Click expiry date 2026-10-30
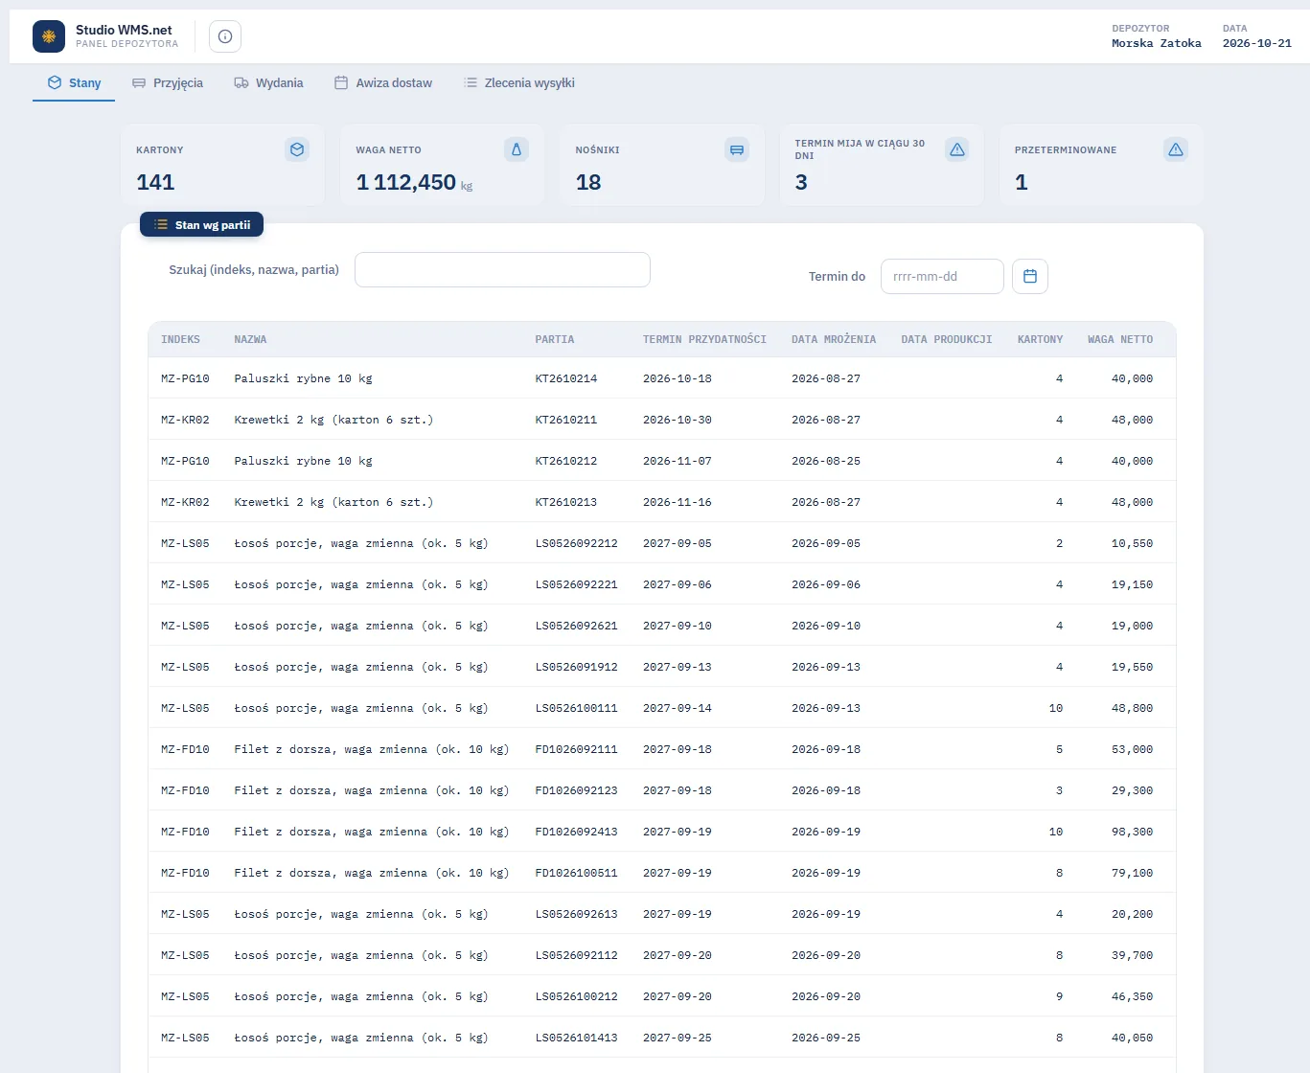Image resolution: width=1310 pixels, height=1073 pixels. click(x=678, y=420)
